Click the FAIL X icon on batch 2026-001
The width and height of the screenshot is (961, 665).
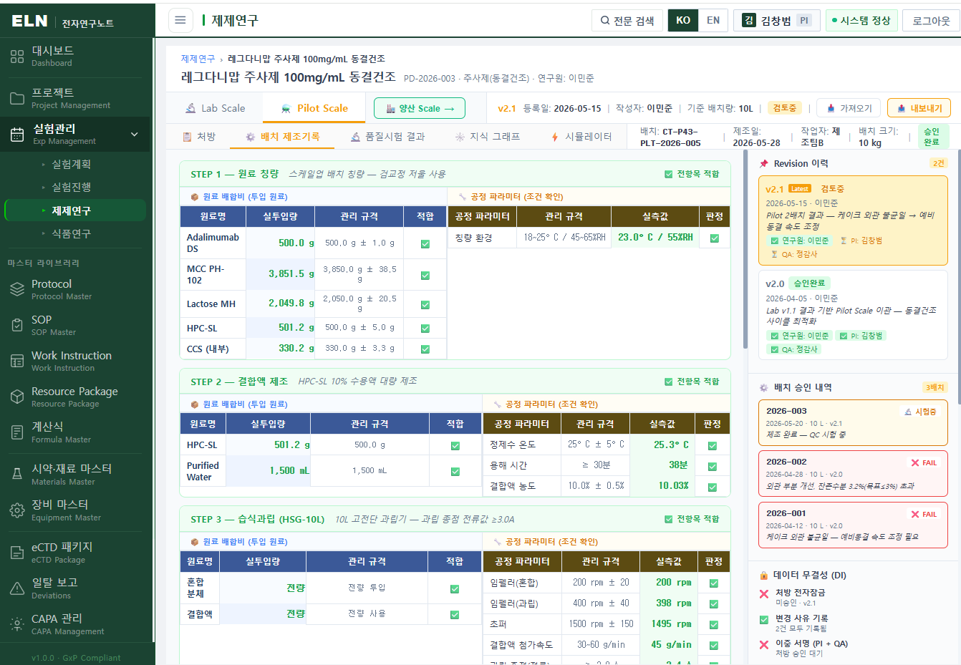(x=915, y=515)
